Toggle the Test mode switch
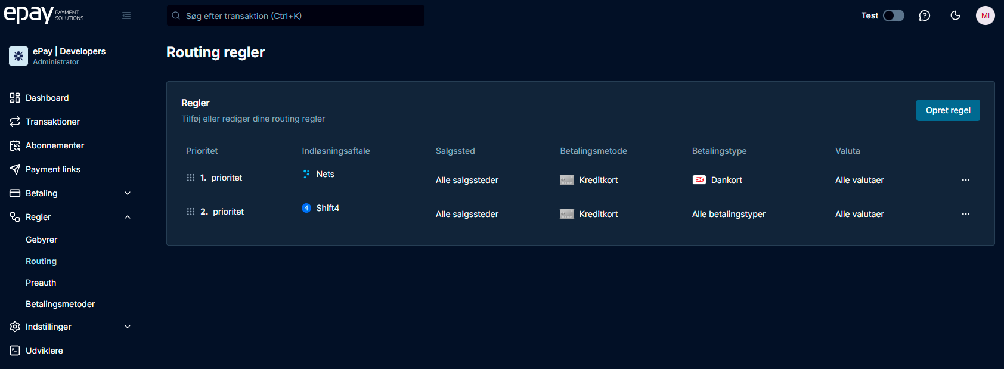Image resolution: width=1004 pixels, height=369 pixels. pos(894,15)
